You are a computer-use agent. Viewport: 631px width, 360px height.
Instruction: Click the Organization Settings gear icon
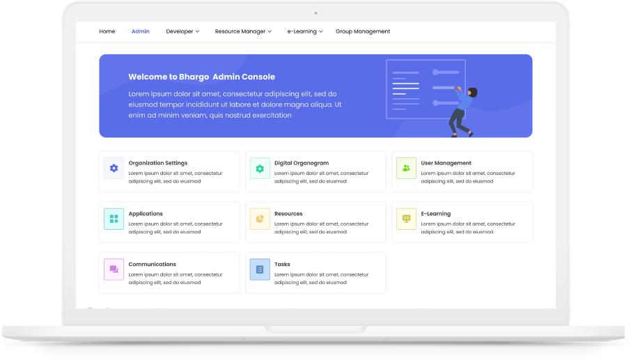click(114, 169)
